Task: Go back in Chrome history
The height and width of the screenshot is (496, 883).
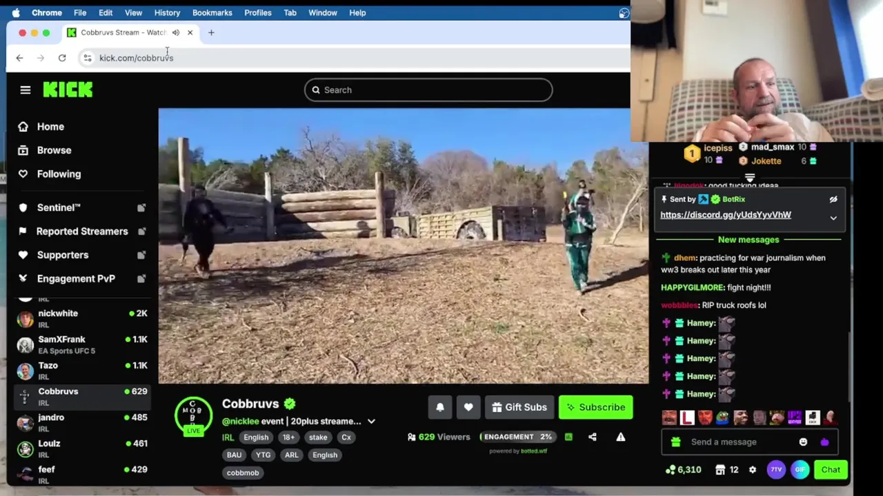Action: click(19, 58)
